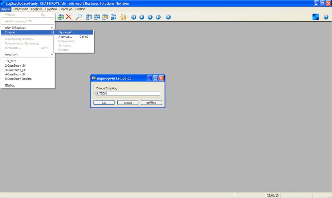Open the Αρχείο menu
332x198 pixels.
click(6, 9)
